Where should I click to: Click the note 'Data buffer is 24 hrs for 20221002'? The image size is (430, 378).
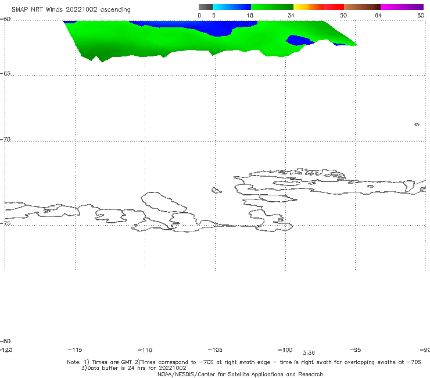pyautogui.click(x=137, y=368)
